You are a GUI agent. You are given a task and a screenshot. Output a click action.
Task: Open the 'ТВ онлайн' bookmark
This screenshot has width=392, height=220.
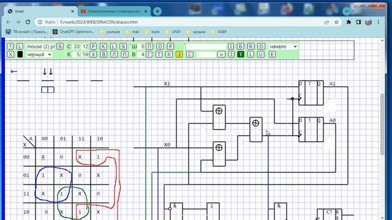(x=26, y=32)
